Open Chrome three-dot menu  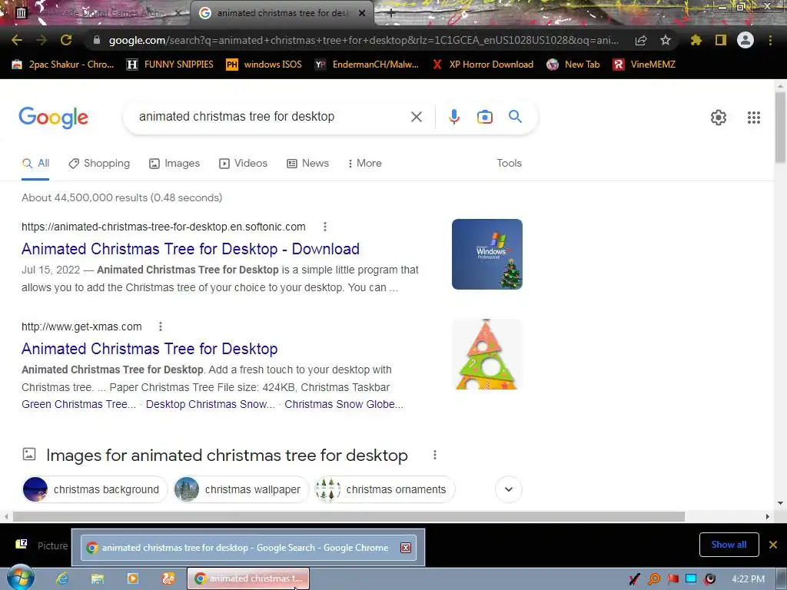[x=770, y=40]
